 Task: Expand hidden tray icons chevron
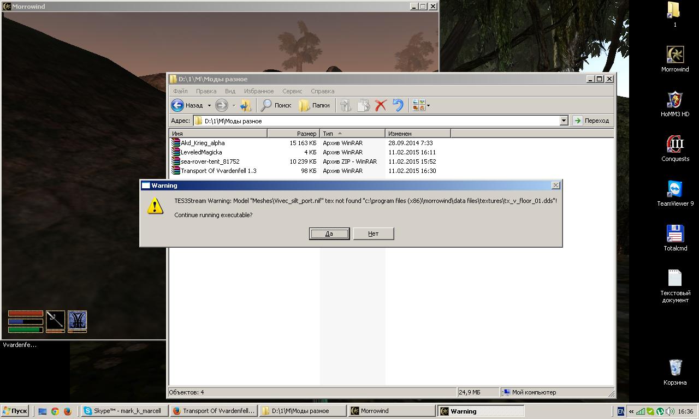tap(631, 411)
